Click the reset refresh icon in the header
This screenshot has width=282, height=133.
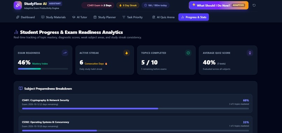coord(254,5)
